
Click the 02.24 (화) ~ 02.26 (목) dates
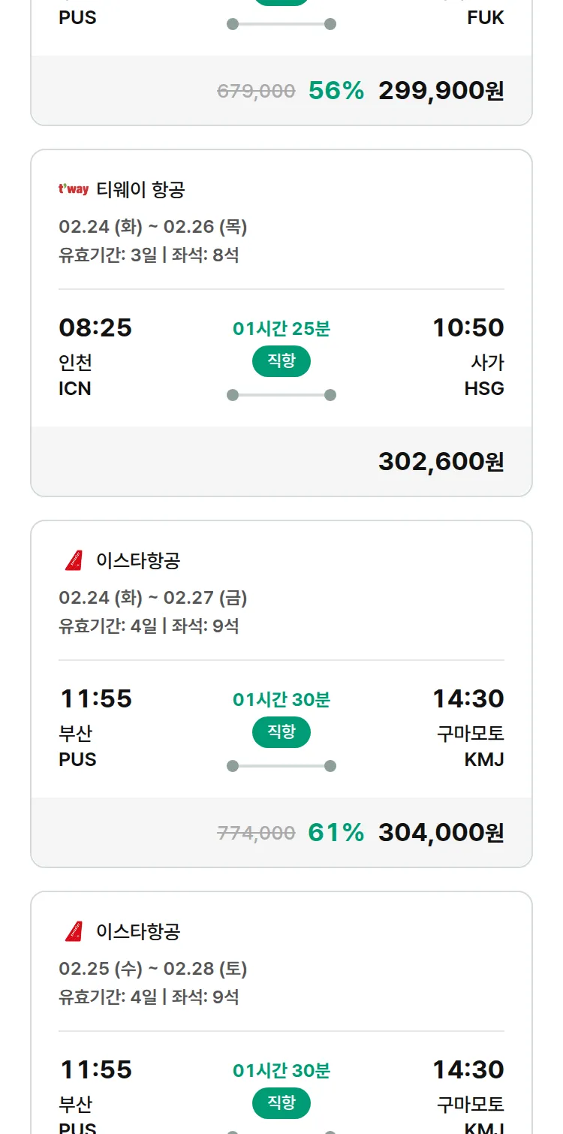(x=153, y=227)
